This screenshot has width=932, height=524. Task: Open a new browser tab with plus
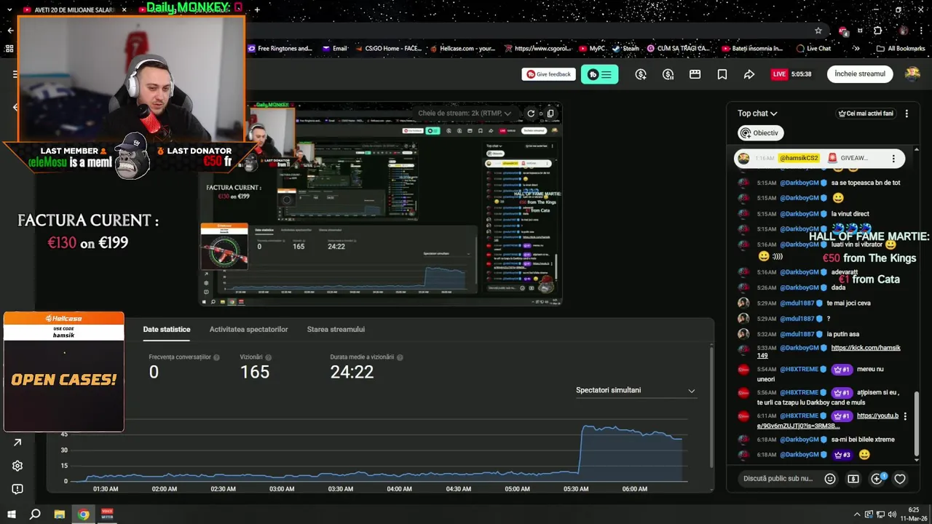coord(257,10)
